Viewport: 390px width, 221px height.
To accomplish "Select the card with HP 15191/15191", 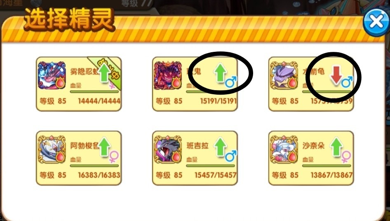I will [195, 84].
